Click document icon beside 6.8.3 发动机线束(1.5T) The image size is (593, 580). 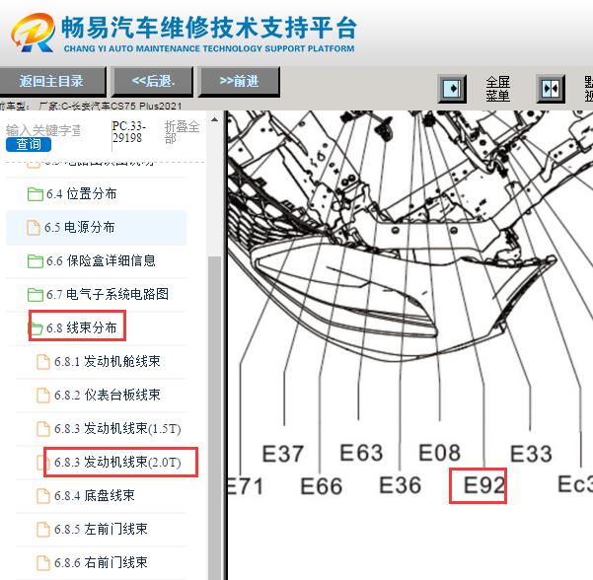click(42, 429)
